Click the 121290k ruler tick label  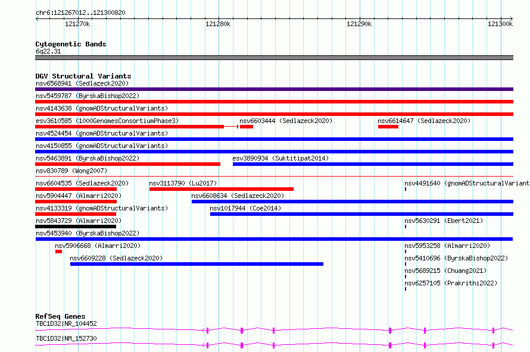coord(359,24)
